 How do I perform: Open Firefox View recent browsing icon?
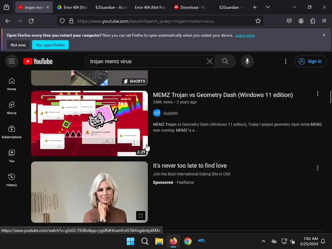click(6, 7)
